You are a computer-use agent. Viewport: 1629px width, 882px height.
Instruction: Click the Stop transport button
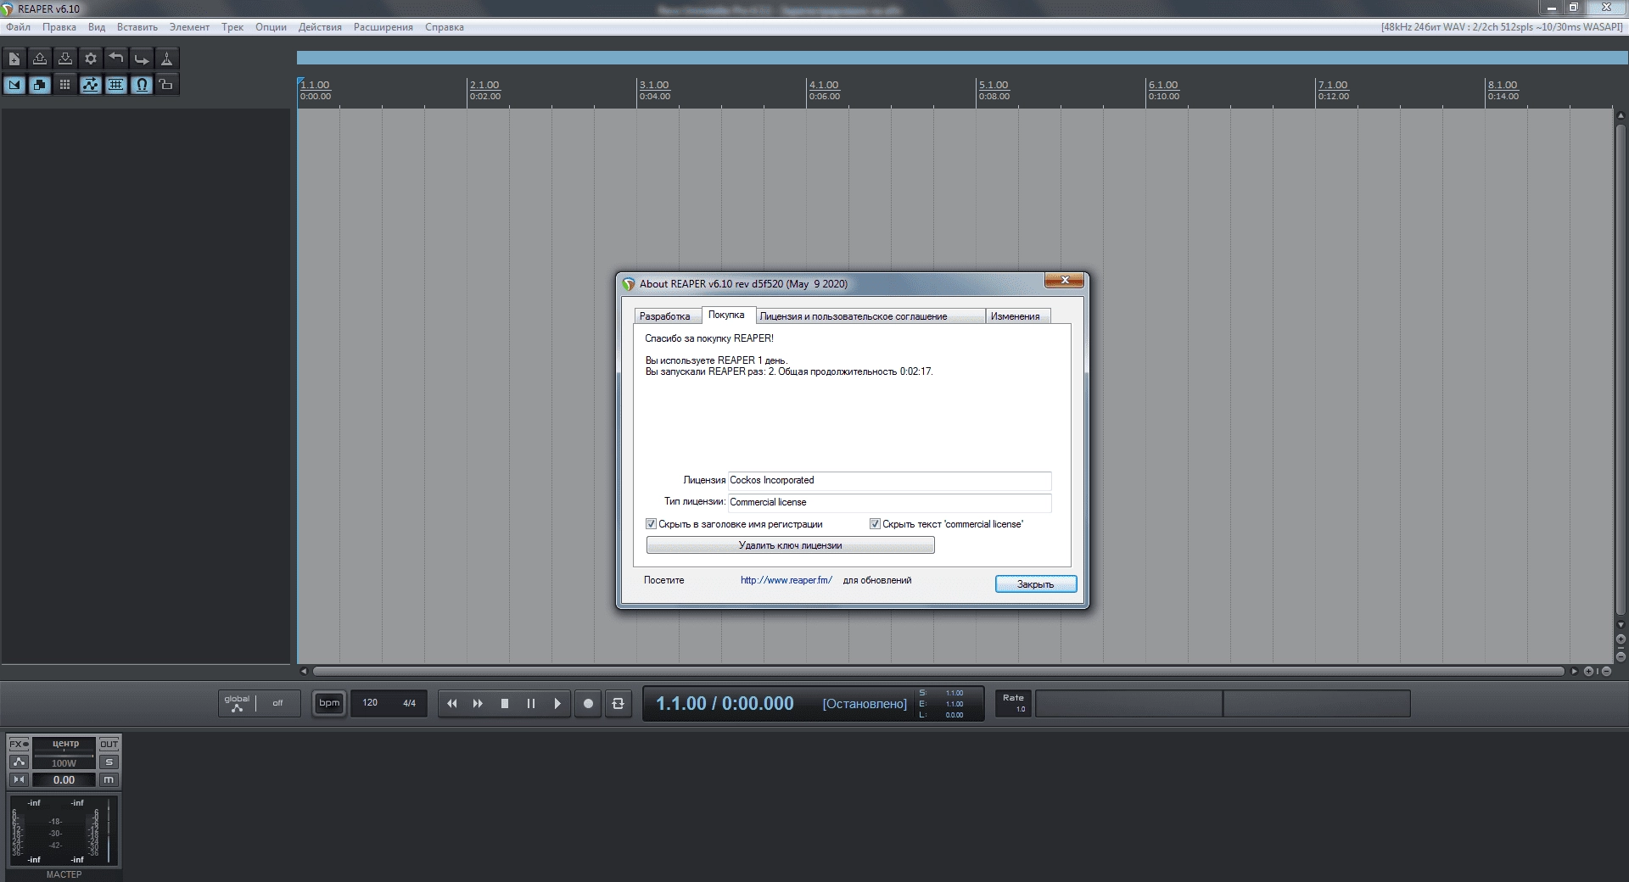click(505, 704)
